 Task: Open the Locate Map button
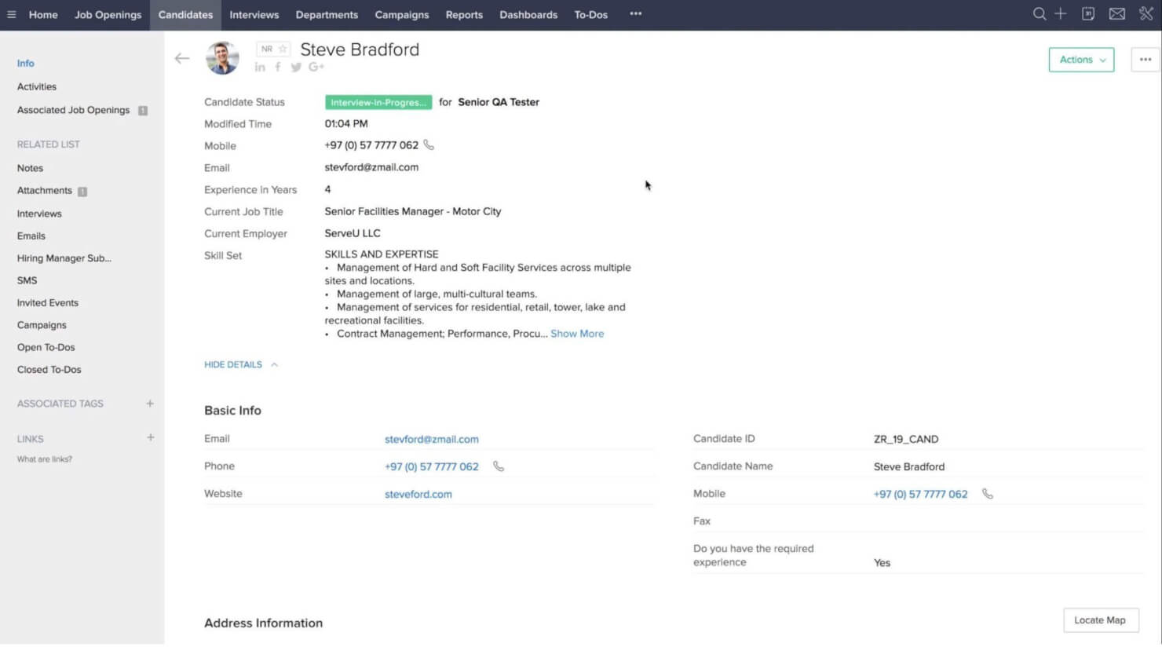tap(1101, 620)
